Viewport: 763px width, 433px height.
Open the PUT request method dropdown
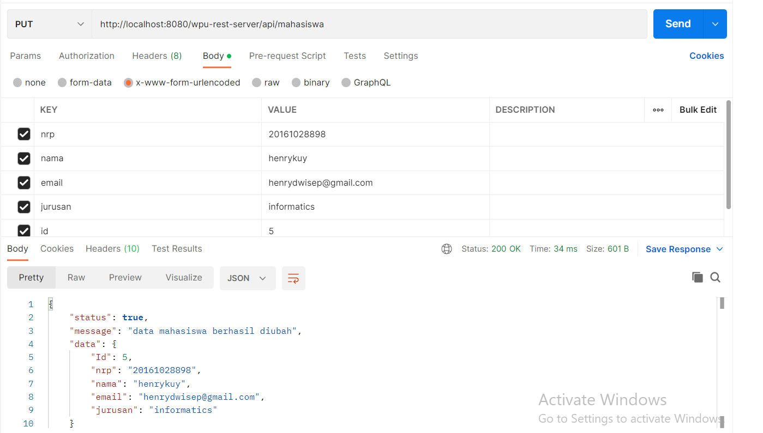pos(49,23)
